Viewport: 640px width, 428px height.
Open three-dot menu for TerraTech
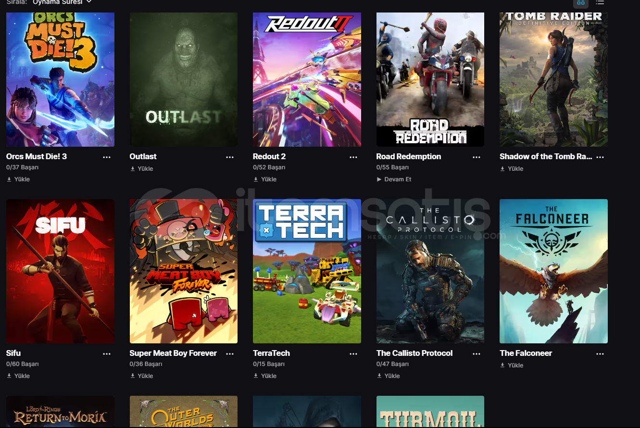point(353,354)
